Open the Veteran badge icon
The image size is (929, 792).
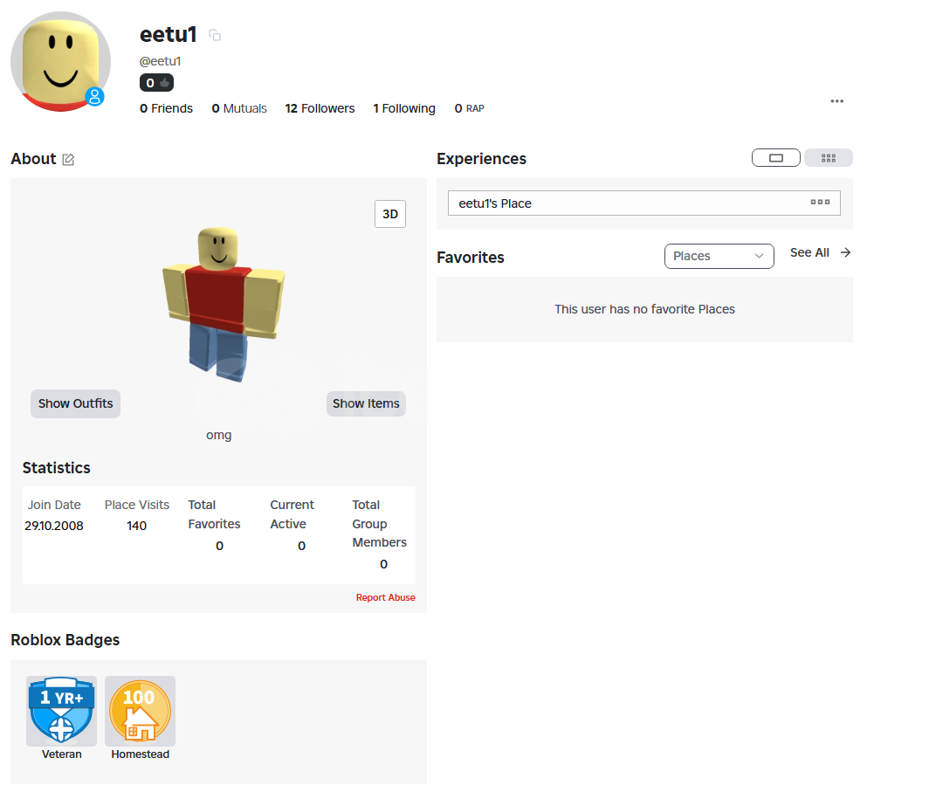coord(62,711)
